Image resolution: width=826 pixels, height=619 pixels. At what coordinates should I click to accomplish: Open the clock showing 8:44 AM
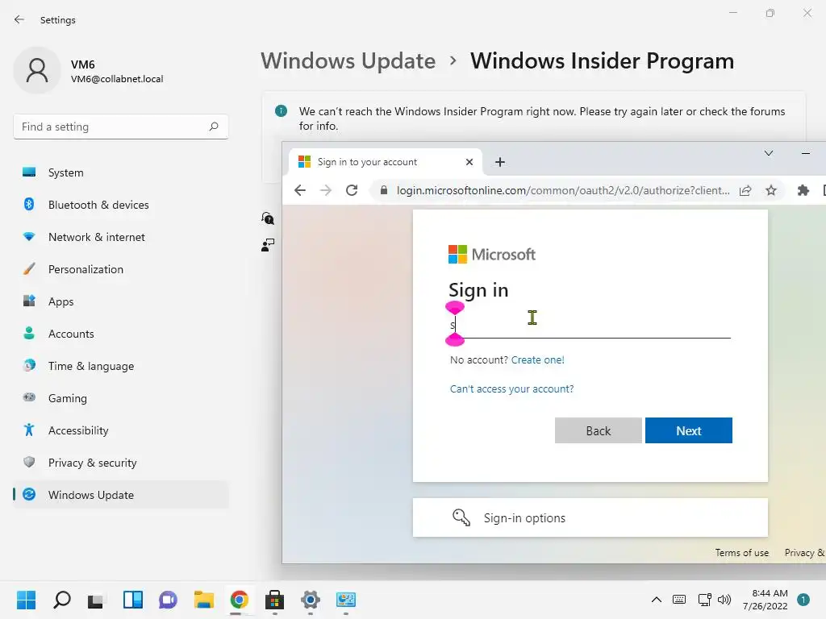point(765,600)
